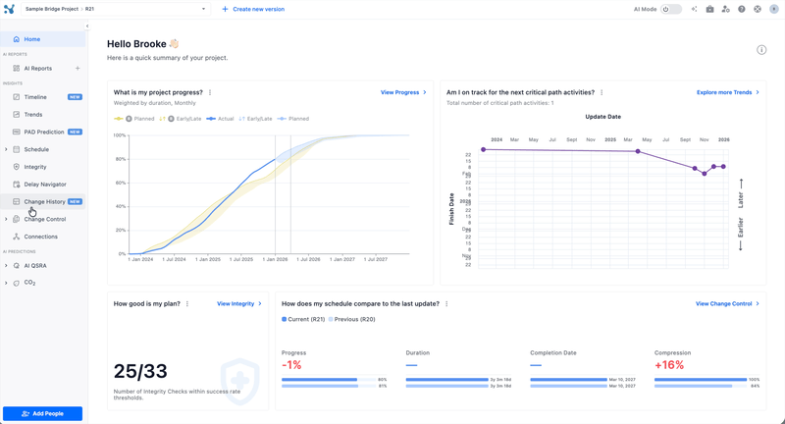Expand the AI QSRA section
This screenshot has width=785, height=424.
6,266
